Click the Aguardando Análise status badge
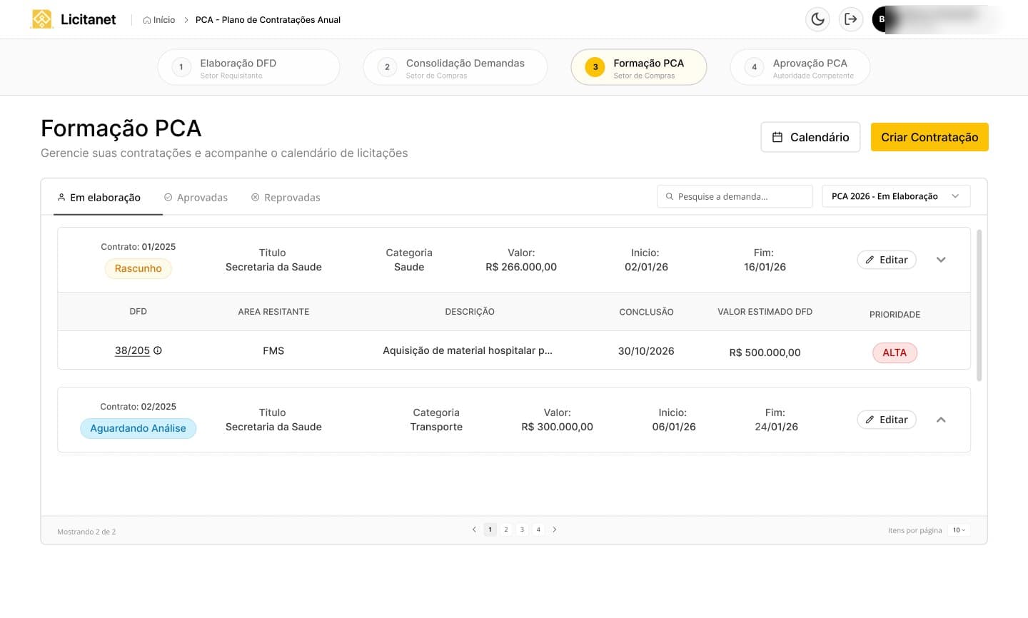 138,428
